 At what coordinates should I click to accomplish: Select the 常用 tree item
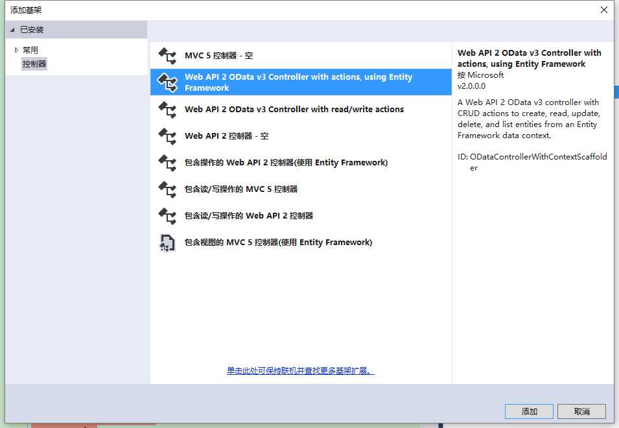30,50
